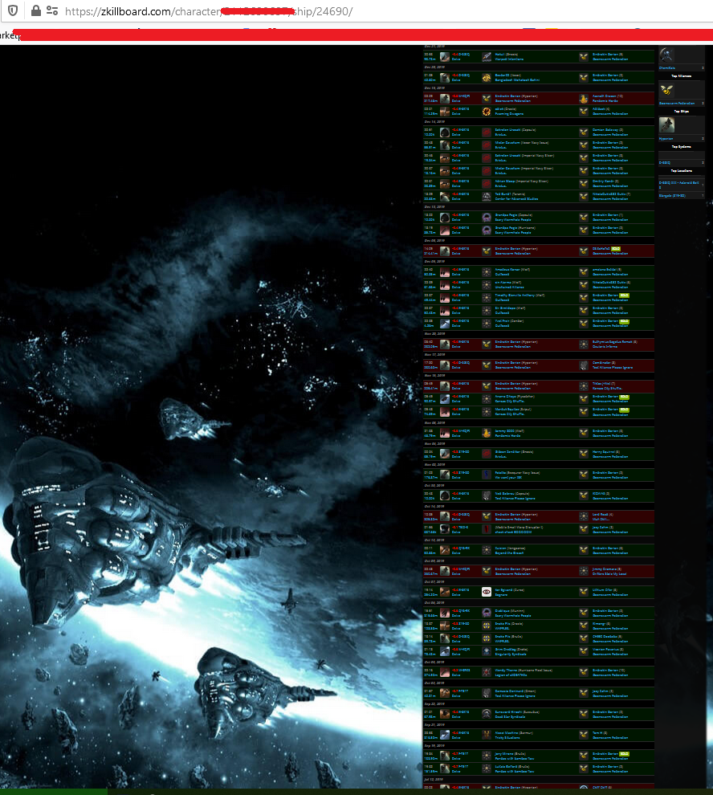Click the alliance logo in the Muninn row

tap(487, 613)
